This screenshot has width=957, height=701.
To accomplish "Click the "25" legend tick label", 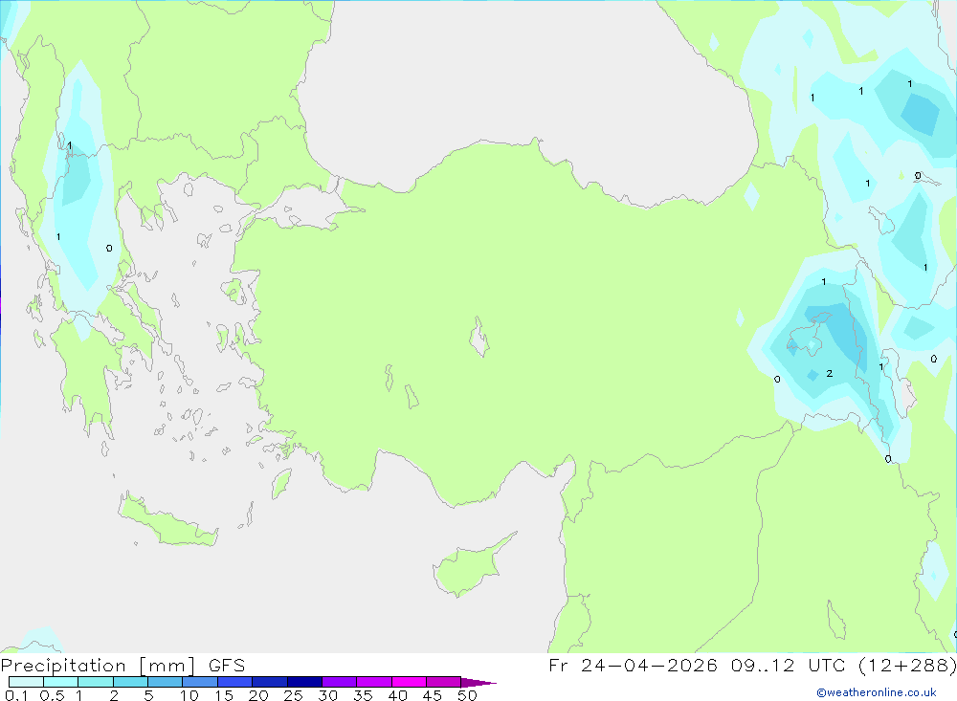I will (x=294, y=695).
